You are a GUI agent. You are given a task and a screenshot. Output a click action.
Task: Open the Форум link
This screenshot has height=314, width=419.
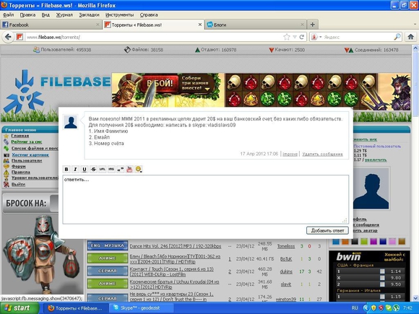pyautogui.click(x=19, y=166)
